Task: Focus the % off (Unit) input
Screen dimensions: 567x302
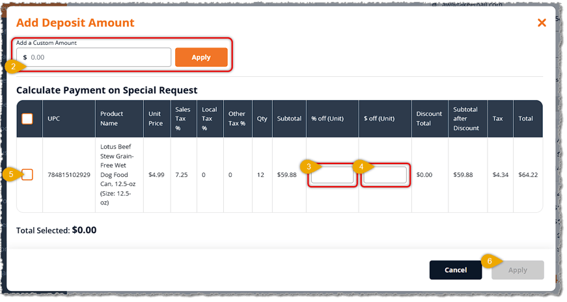Action: pyautogui.click(x=332, y=175)
